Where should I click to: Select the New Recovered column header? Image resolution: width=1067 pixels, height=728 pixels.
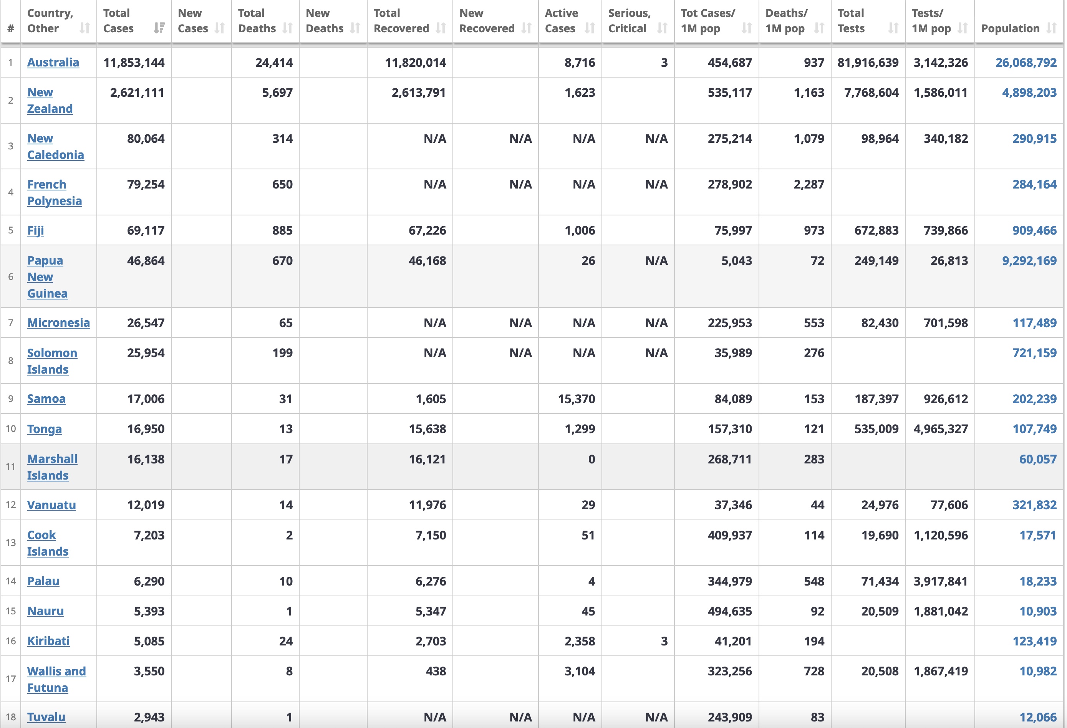tap(487, 21)
